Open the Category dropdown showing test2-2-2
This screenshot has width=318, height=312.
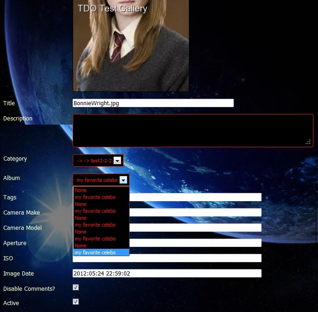(98, 161)
